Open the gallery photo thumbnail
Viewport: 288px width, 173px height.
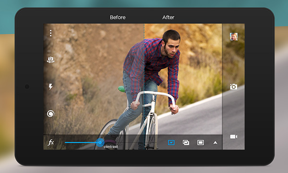[x=234, y=37]
